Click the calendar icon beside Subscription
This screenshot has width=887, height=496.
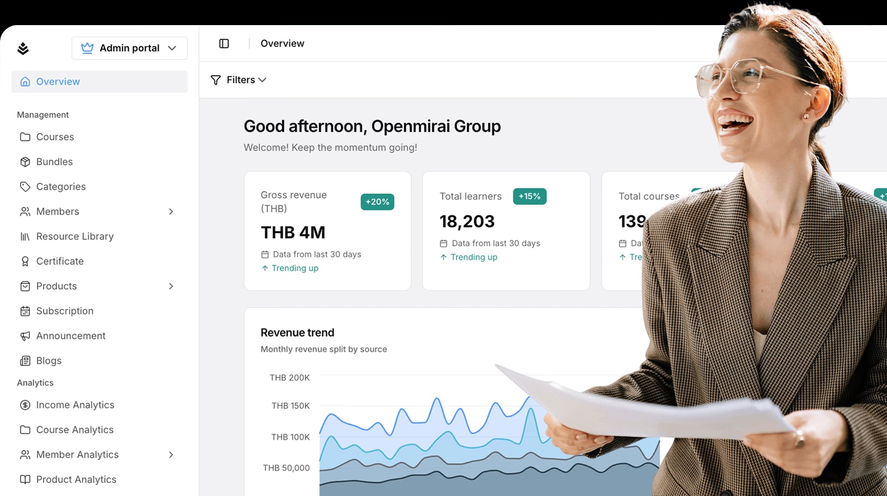click(x=25, y=311)
